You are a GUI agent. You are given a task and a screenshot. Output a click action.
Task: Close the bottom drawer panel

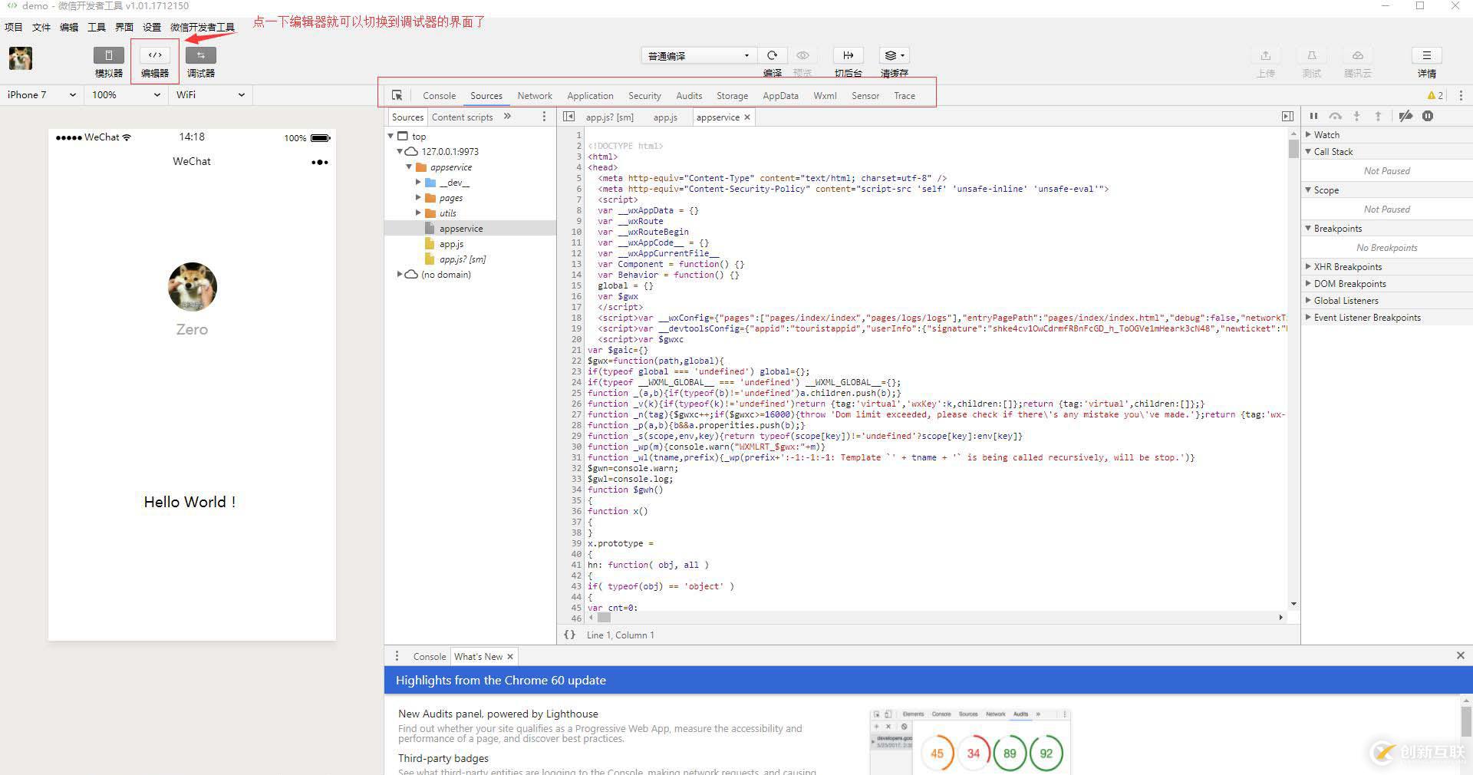coord(1461,655)
